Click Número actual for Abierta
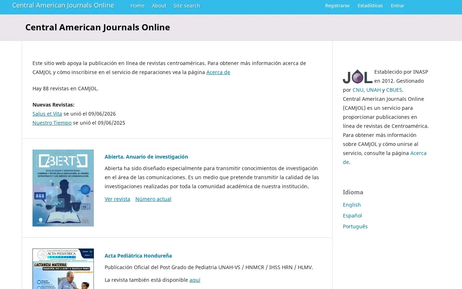 153,199
